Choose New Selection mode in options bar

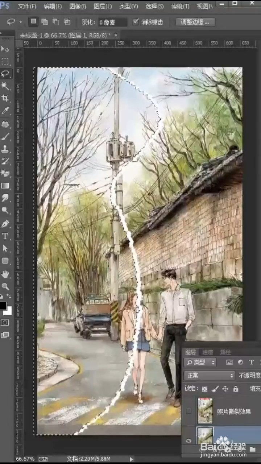[x=33, y=22]
